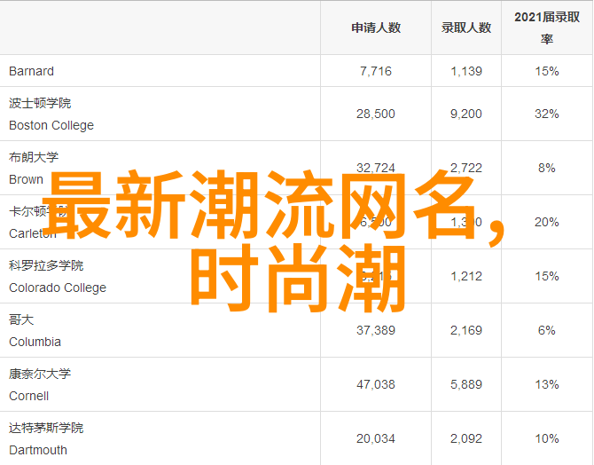Click the 申请人数 column header
The image size is (594, 465).
376,28
